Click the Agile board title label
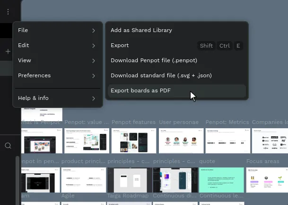288x205 pixels. pyautogui.click(x=69, y=196)
